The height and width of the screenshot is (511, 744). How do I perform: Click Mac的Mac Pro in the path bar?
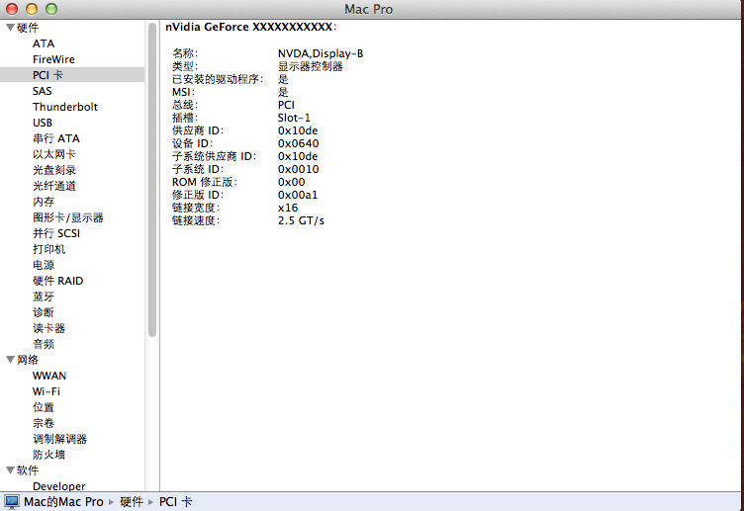63,502
